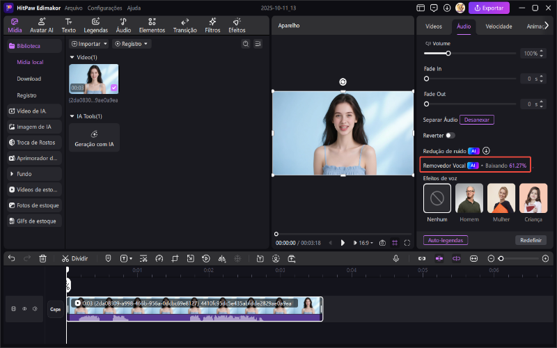Toggle the Reverter switch
This screenshot has width=557, height=348.
click(x=450, y=135)
